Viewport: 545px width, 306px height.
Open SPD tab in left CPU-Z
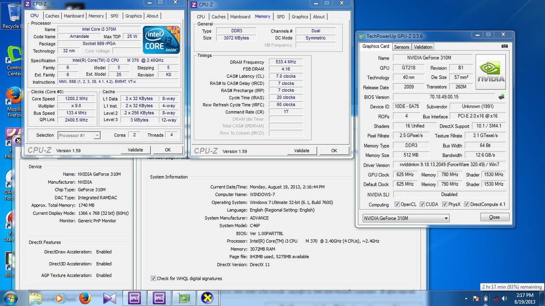pyautogui.click(x=115, y=16)
